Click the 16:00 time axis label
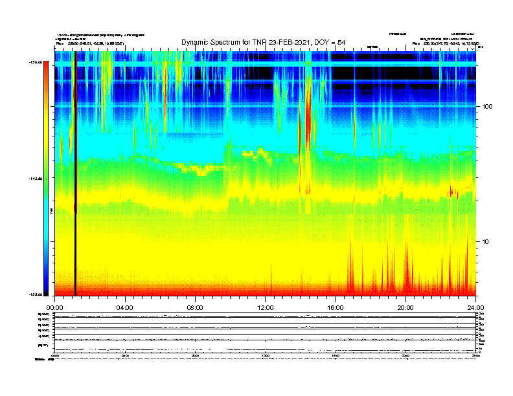 click(x=336, y=308)
